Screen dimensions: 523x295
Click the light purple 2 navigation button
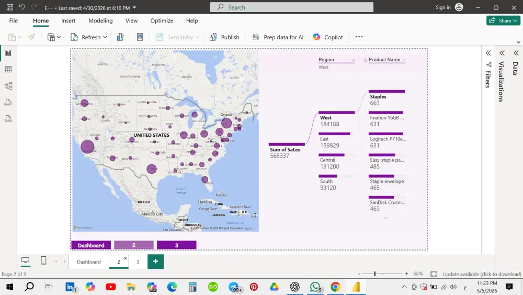pos(134,245)
